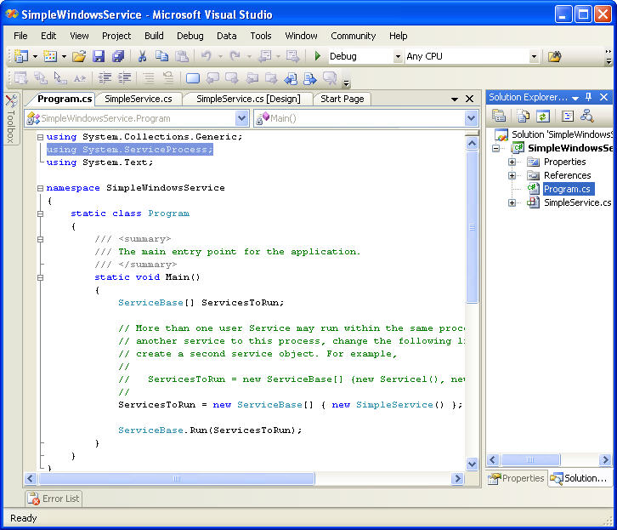Open the Any CPU platform dropdown
The image size is (617, 530).
click(534, 56)
